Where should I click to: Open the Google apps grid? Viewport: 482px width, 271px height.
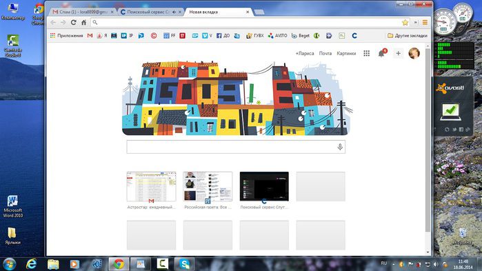366,54
